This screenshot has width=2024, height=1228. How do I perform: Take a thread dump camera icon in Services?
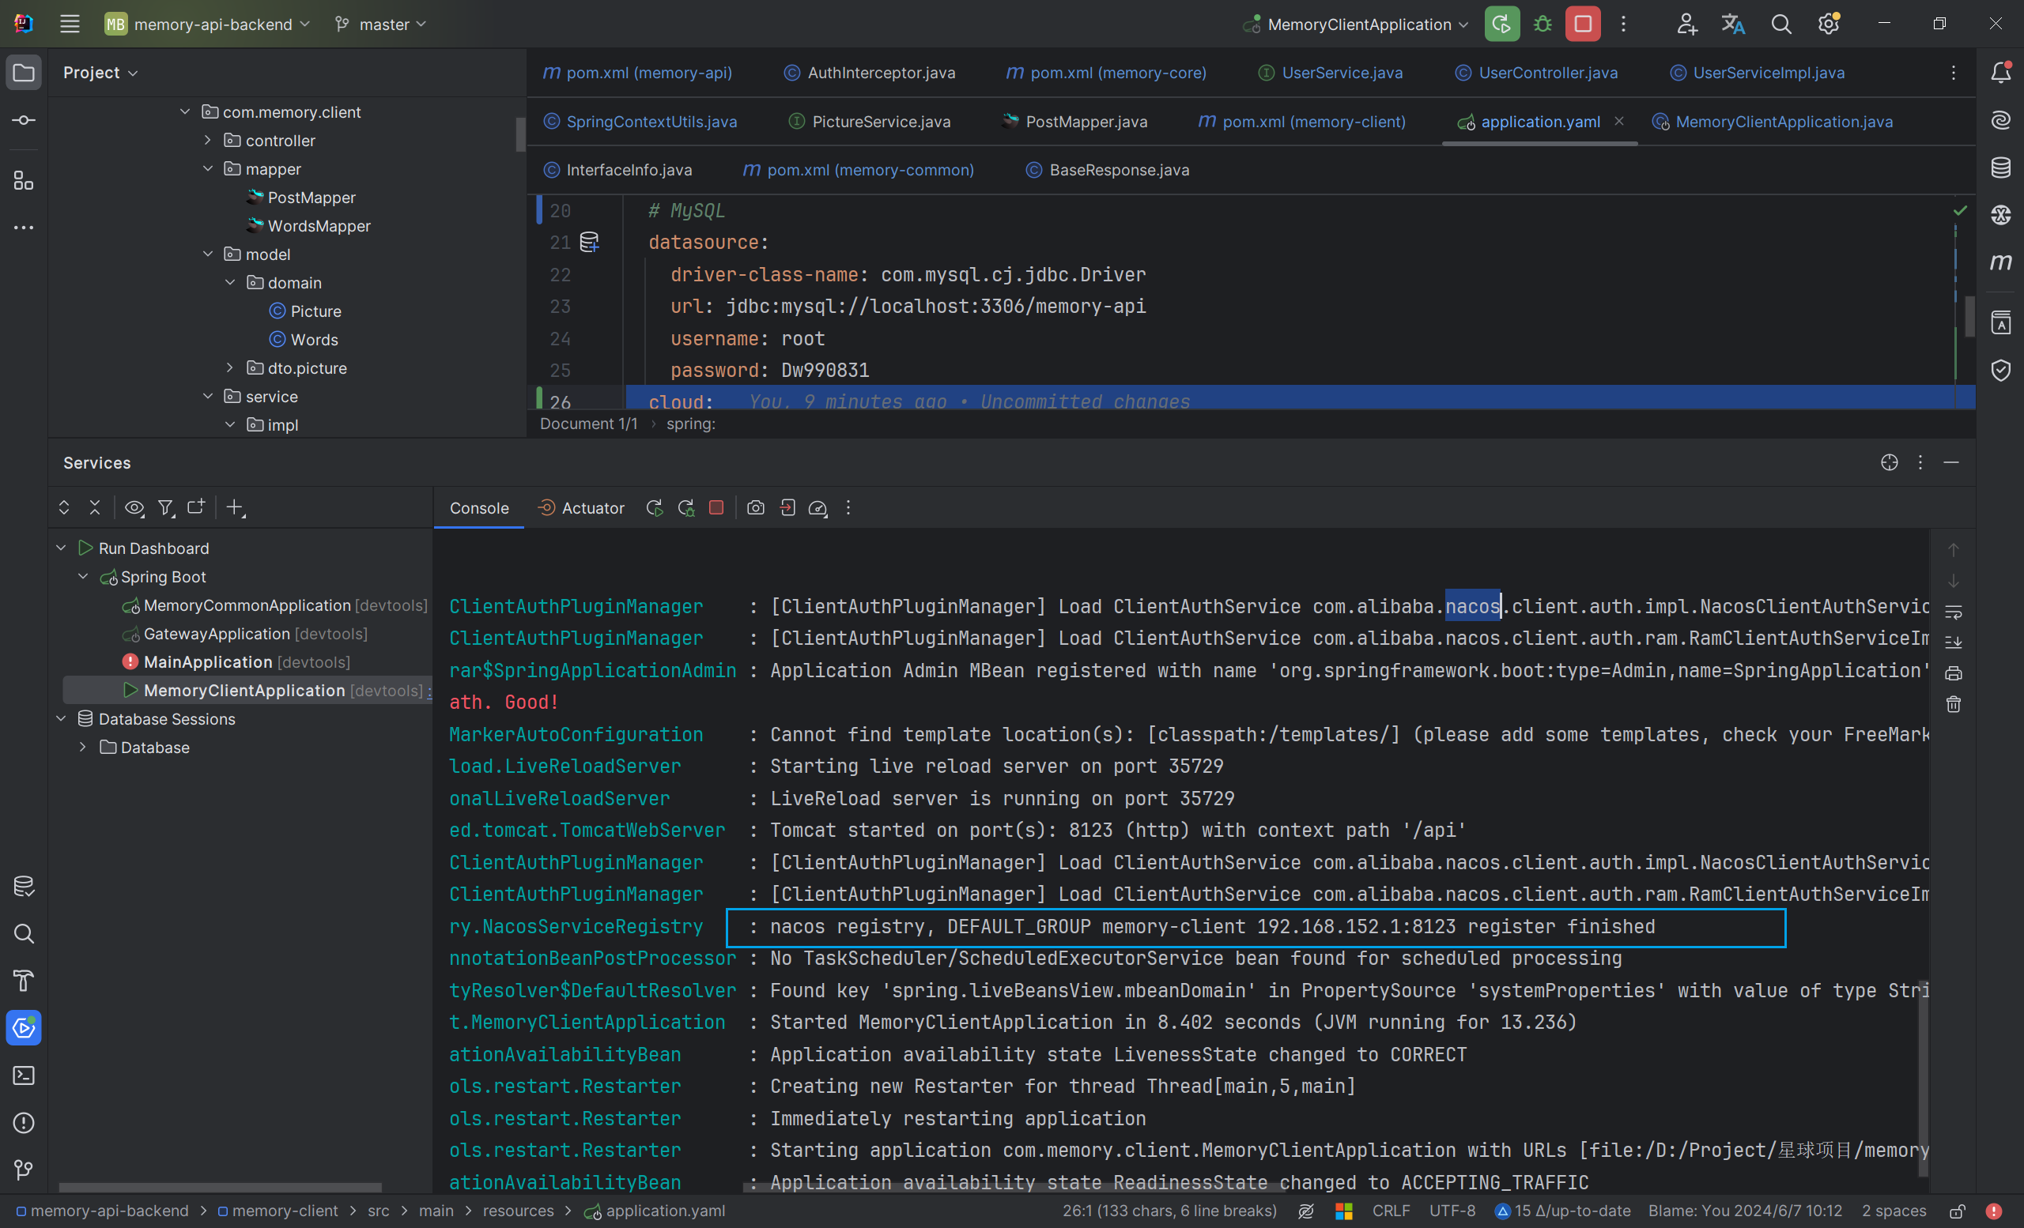coord(756,508)
